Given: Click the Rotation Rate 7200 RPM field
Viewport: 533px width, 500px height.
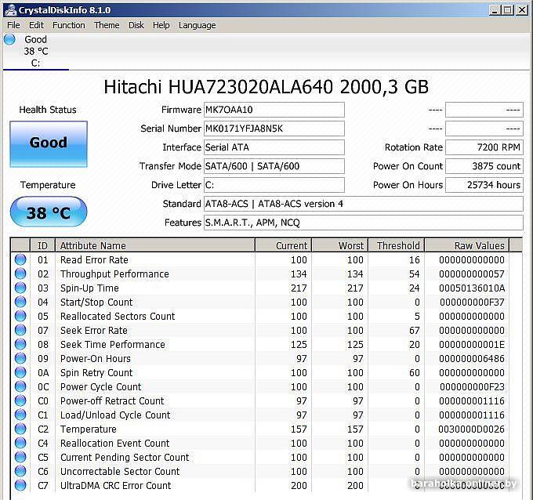Looking at the screenshot, I should pyautogui.click(x=484, y=147).
